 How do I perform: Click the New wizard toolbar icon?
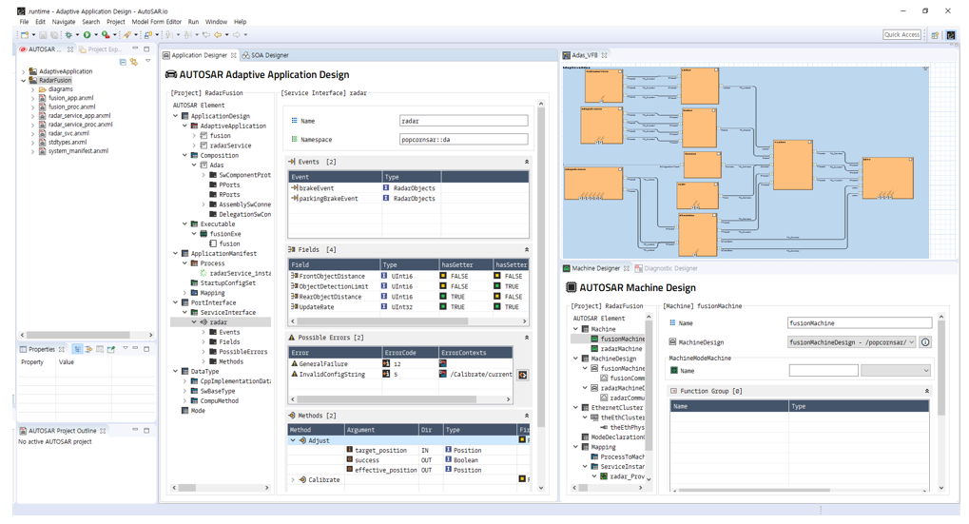(x=24, y=35)
